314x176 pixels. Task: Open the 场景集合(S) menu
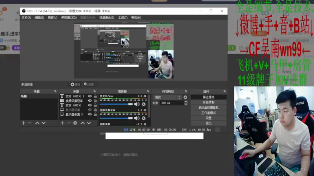pos(107,18)
